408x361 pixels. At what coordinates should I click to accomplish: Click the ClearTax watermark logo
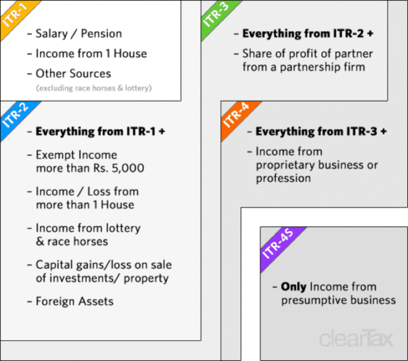[356, 338]
